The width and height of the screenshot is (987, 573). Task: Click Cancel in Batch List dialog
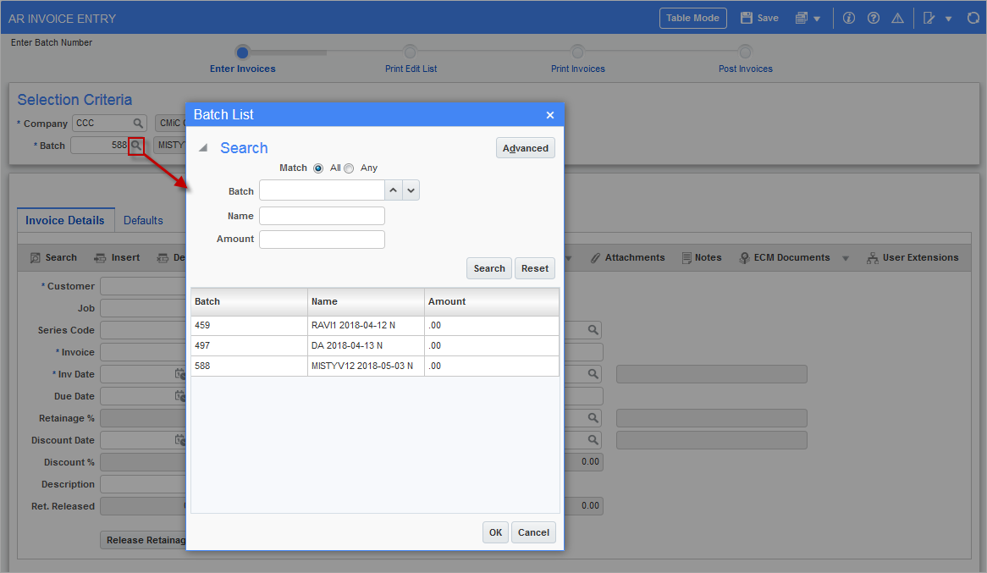pyautogui.click(x=534, y=532)
